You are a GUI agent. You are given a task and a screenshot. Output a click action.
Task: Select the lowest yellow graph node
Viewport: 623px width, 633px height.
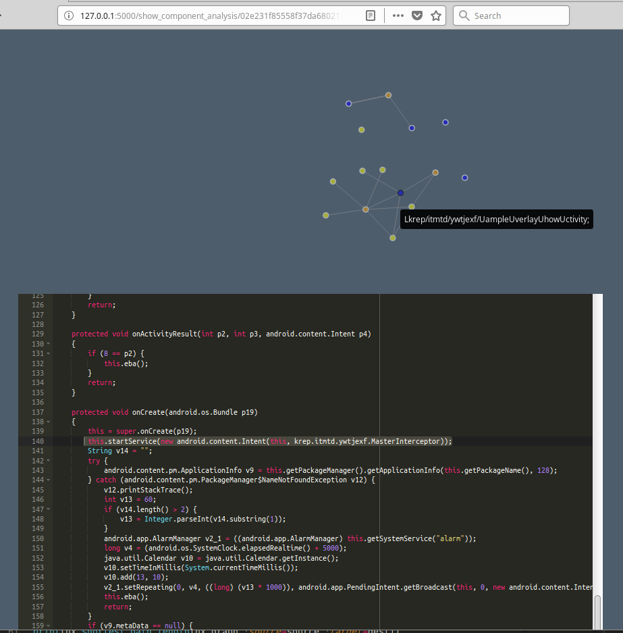(x=393, y=238)
